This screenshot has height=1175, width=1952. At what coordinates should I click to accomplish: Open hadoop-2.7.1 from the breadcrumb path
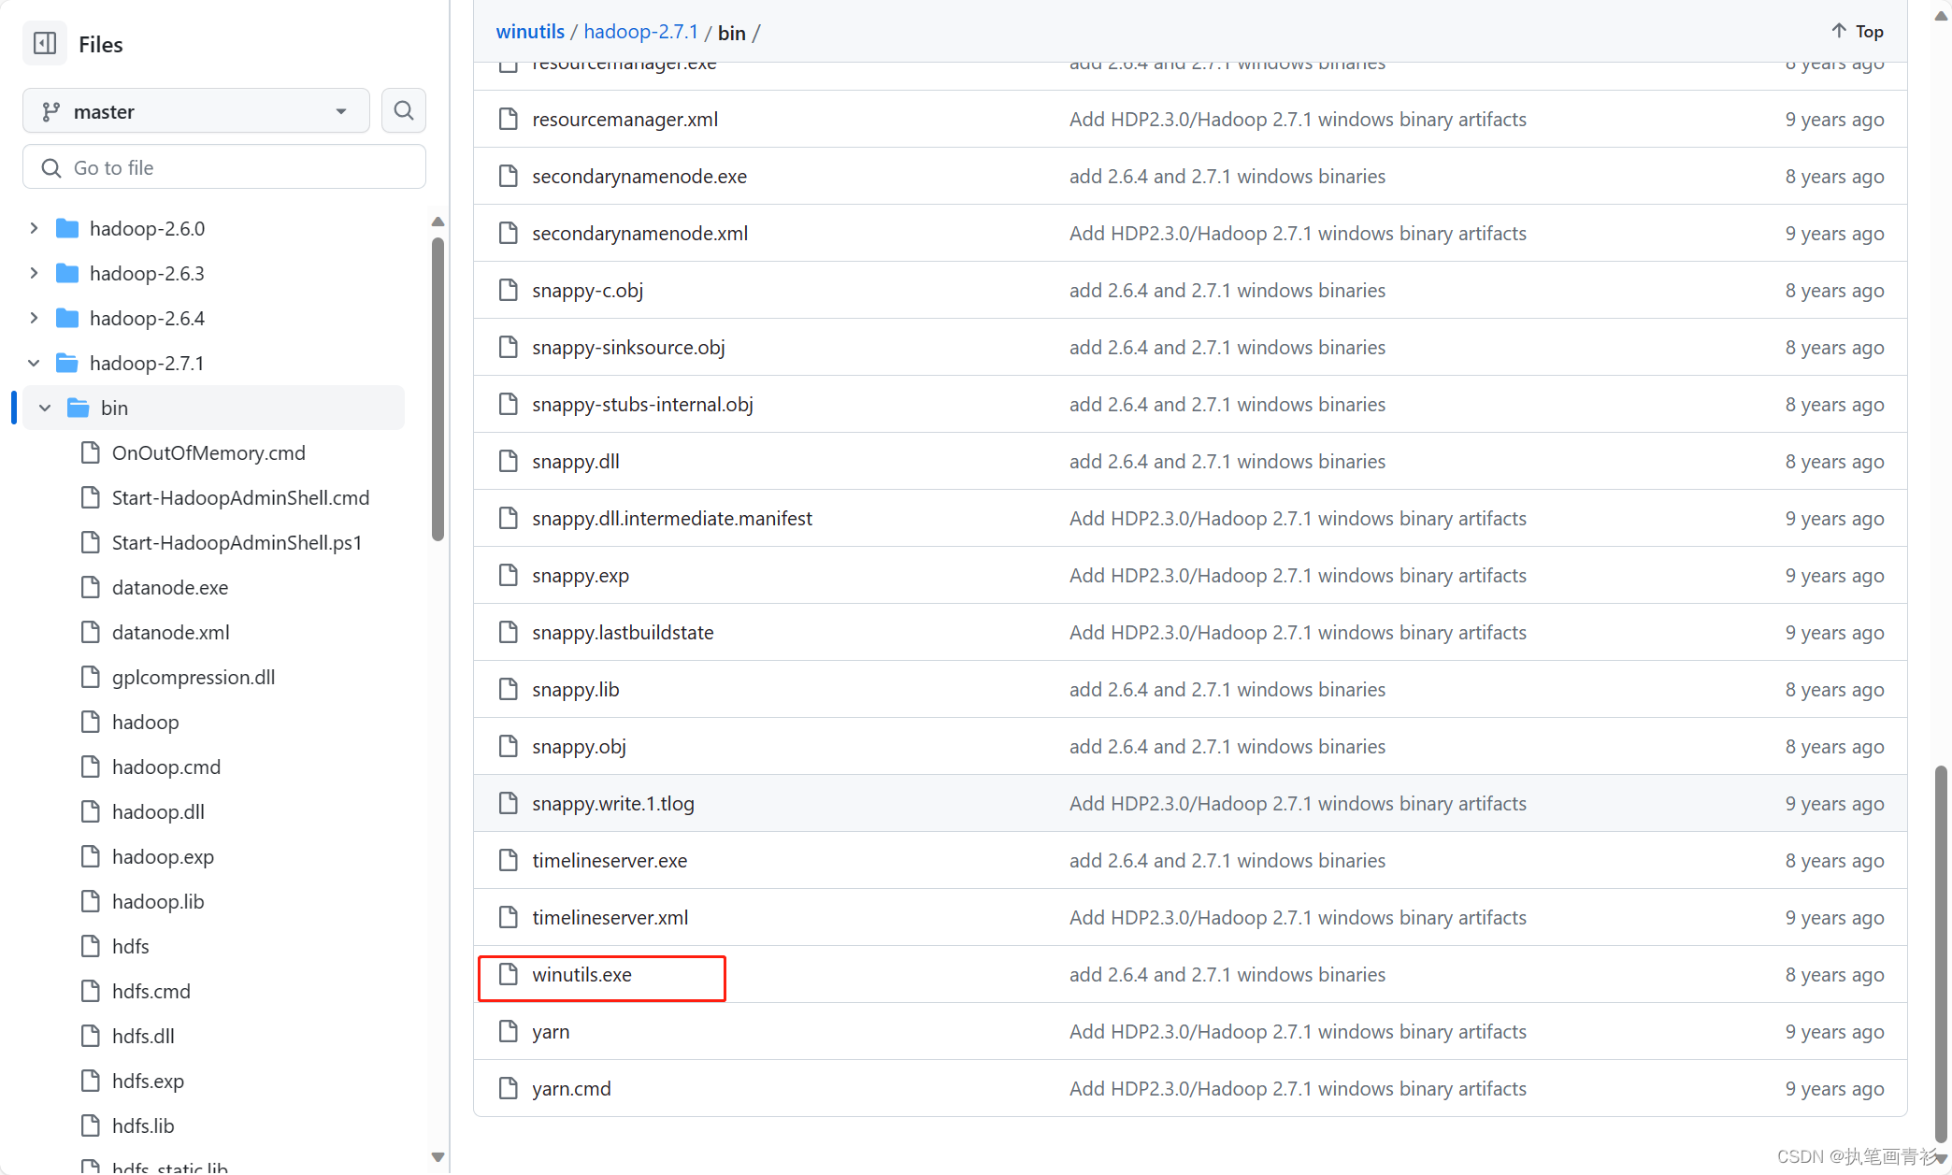coord(640,31)
